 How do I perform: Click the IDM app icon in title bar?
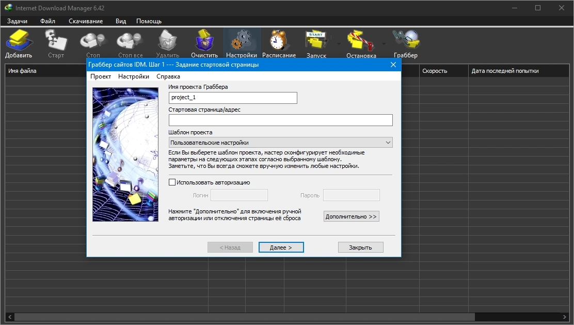(8, 8)
